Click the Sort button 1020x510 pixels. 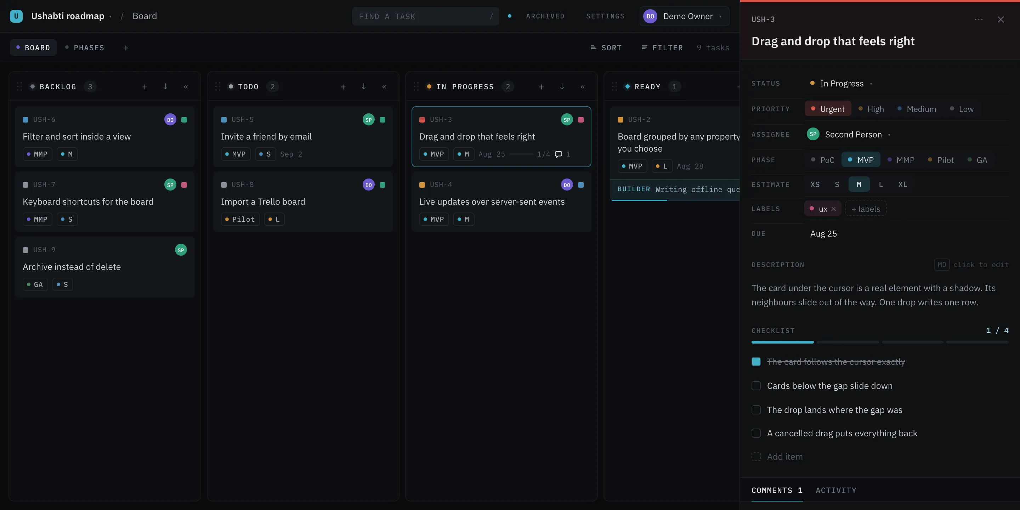pyautogui.click(x=606, y=48)
